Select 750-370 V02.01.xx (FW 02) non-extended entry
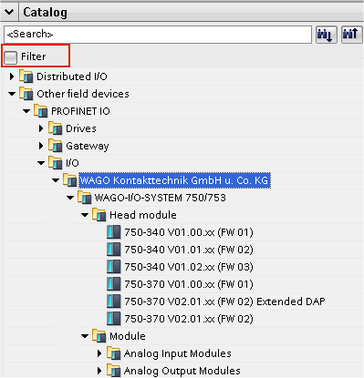 point(189,319)
